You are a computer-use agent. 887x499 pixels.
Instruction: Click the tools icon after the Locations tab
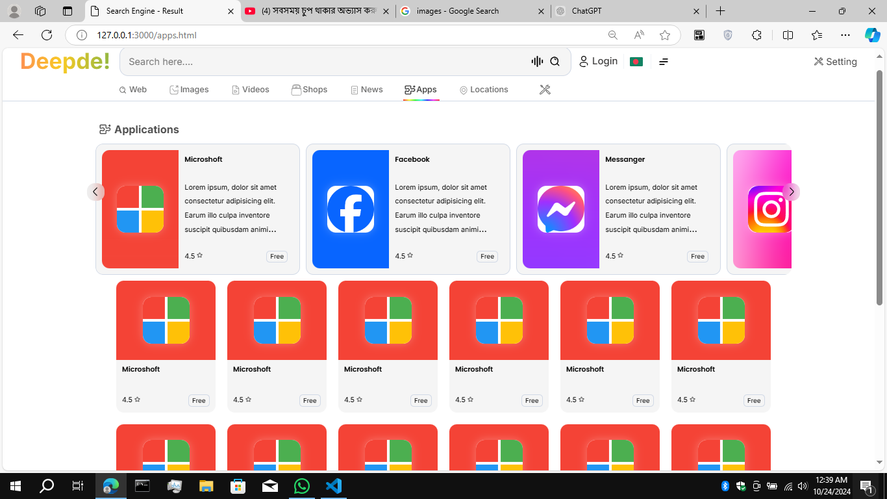[x=545, y=90]
